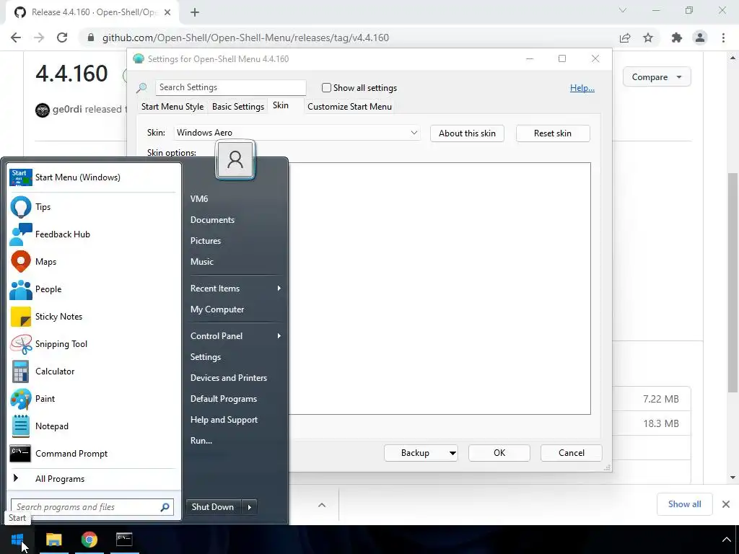Open the Backup dropdown button

pos(452,453)
